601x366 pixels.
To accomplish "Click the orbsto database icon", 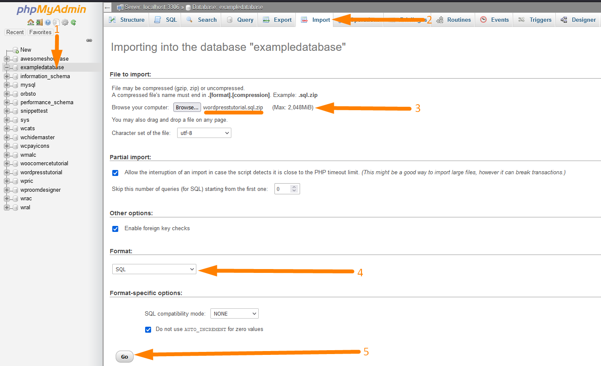I will (x=15, y=94).
